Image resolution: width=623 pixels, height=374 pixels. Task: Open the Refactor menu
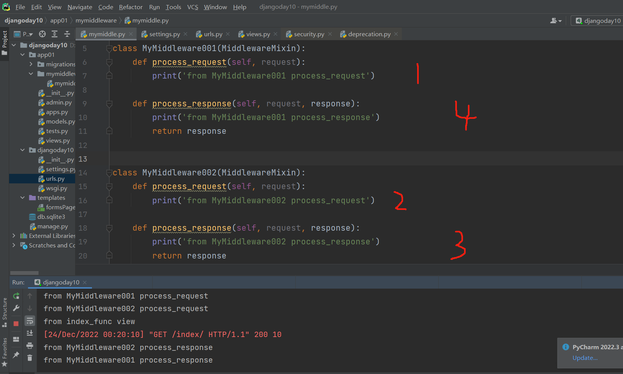tap(131, 7)
